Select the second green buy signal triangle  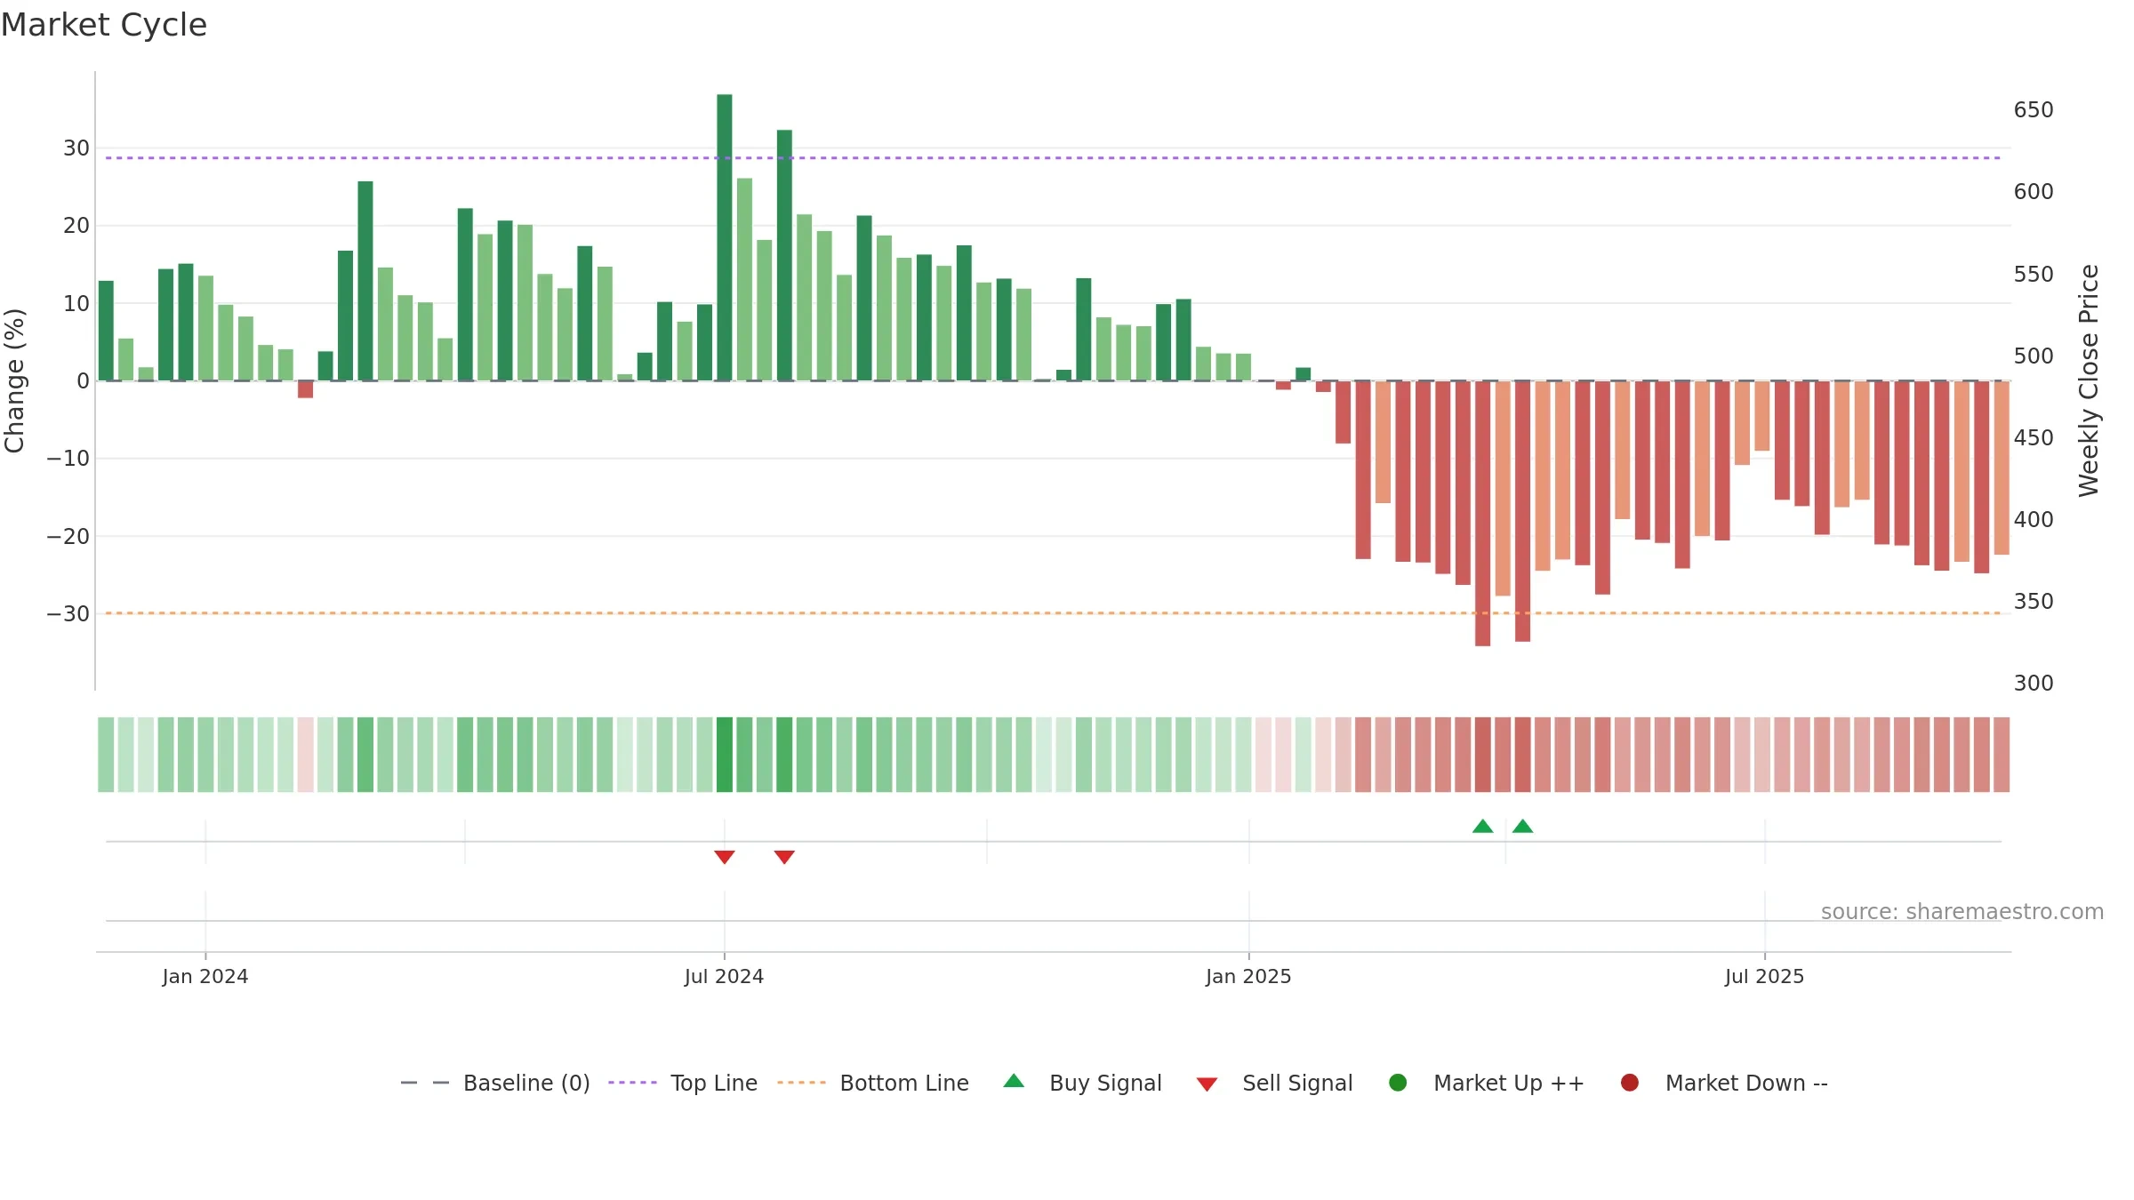coord(1522,826)
